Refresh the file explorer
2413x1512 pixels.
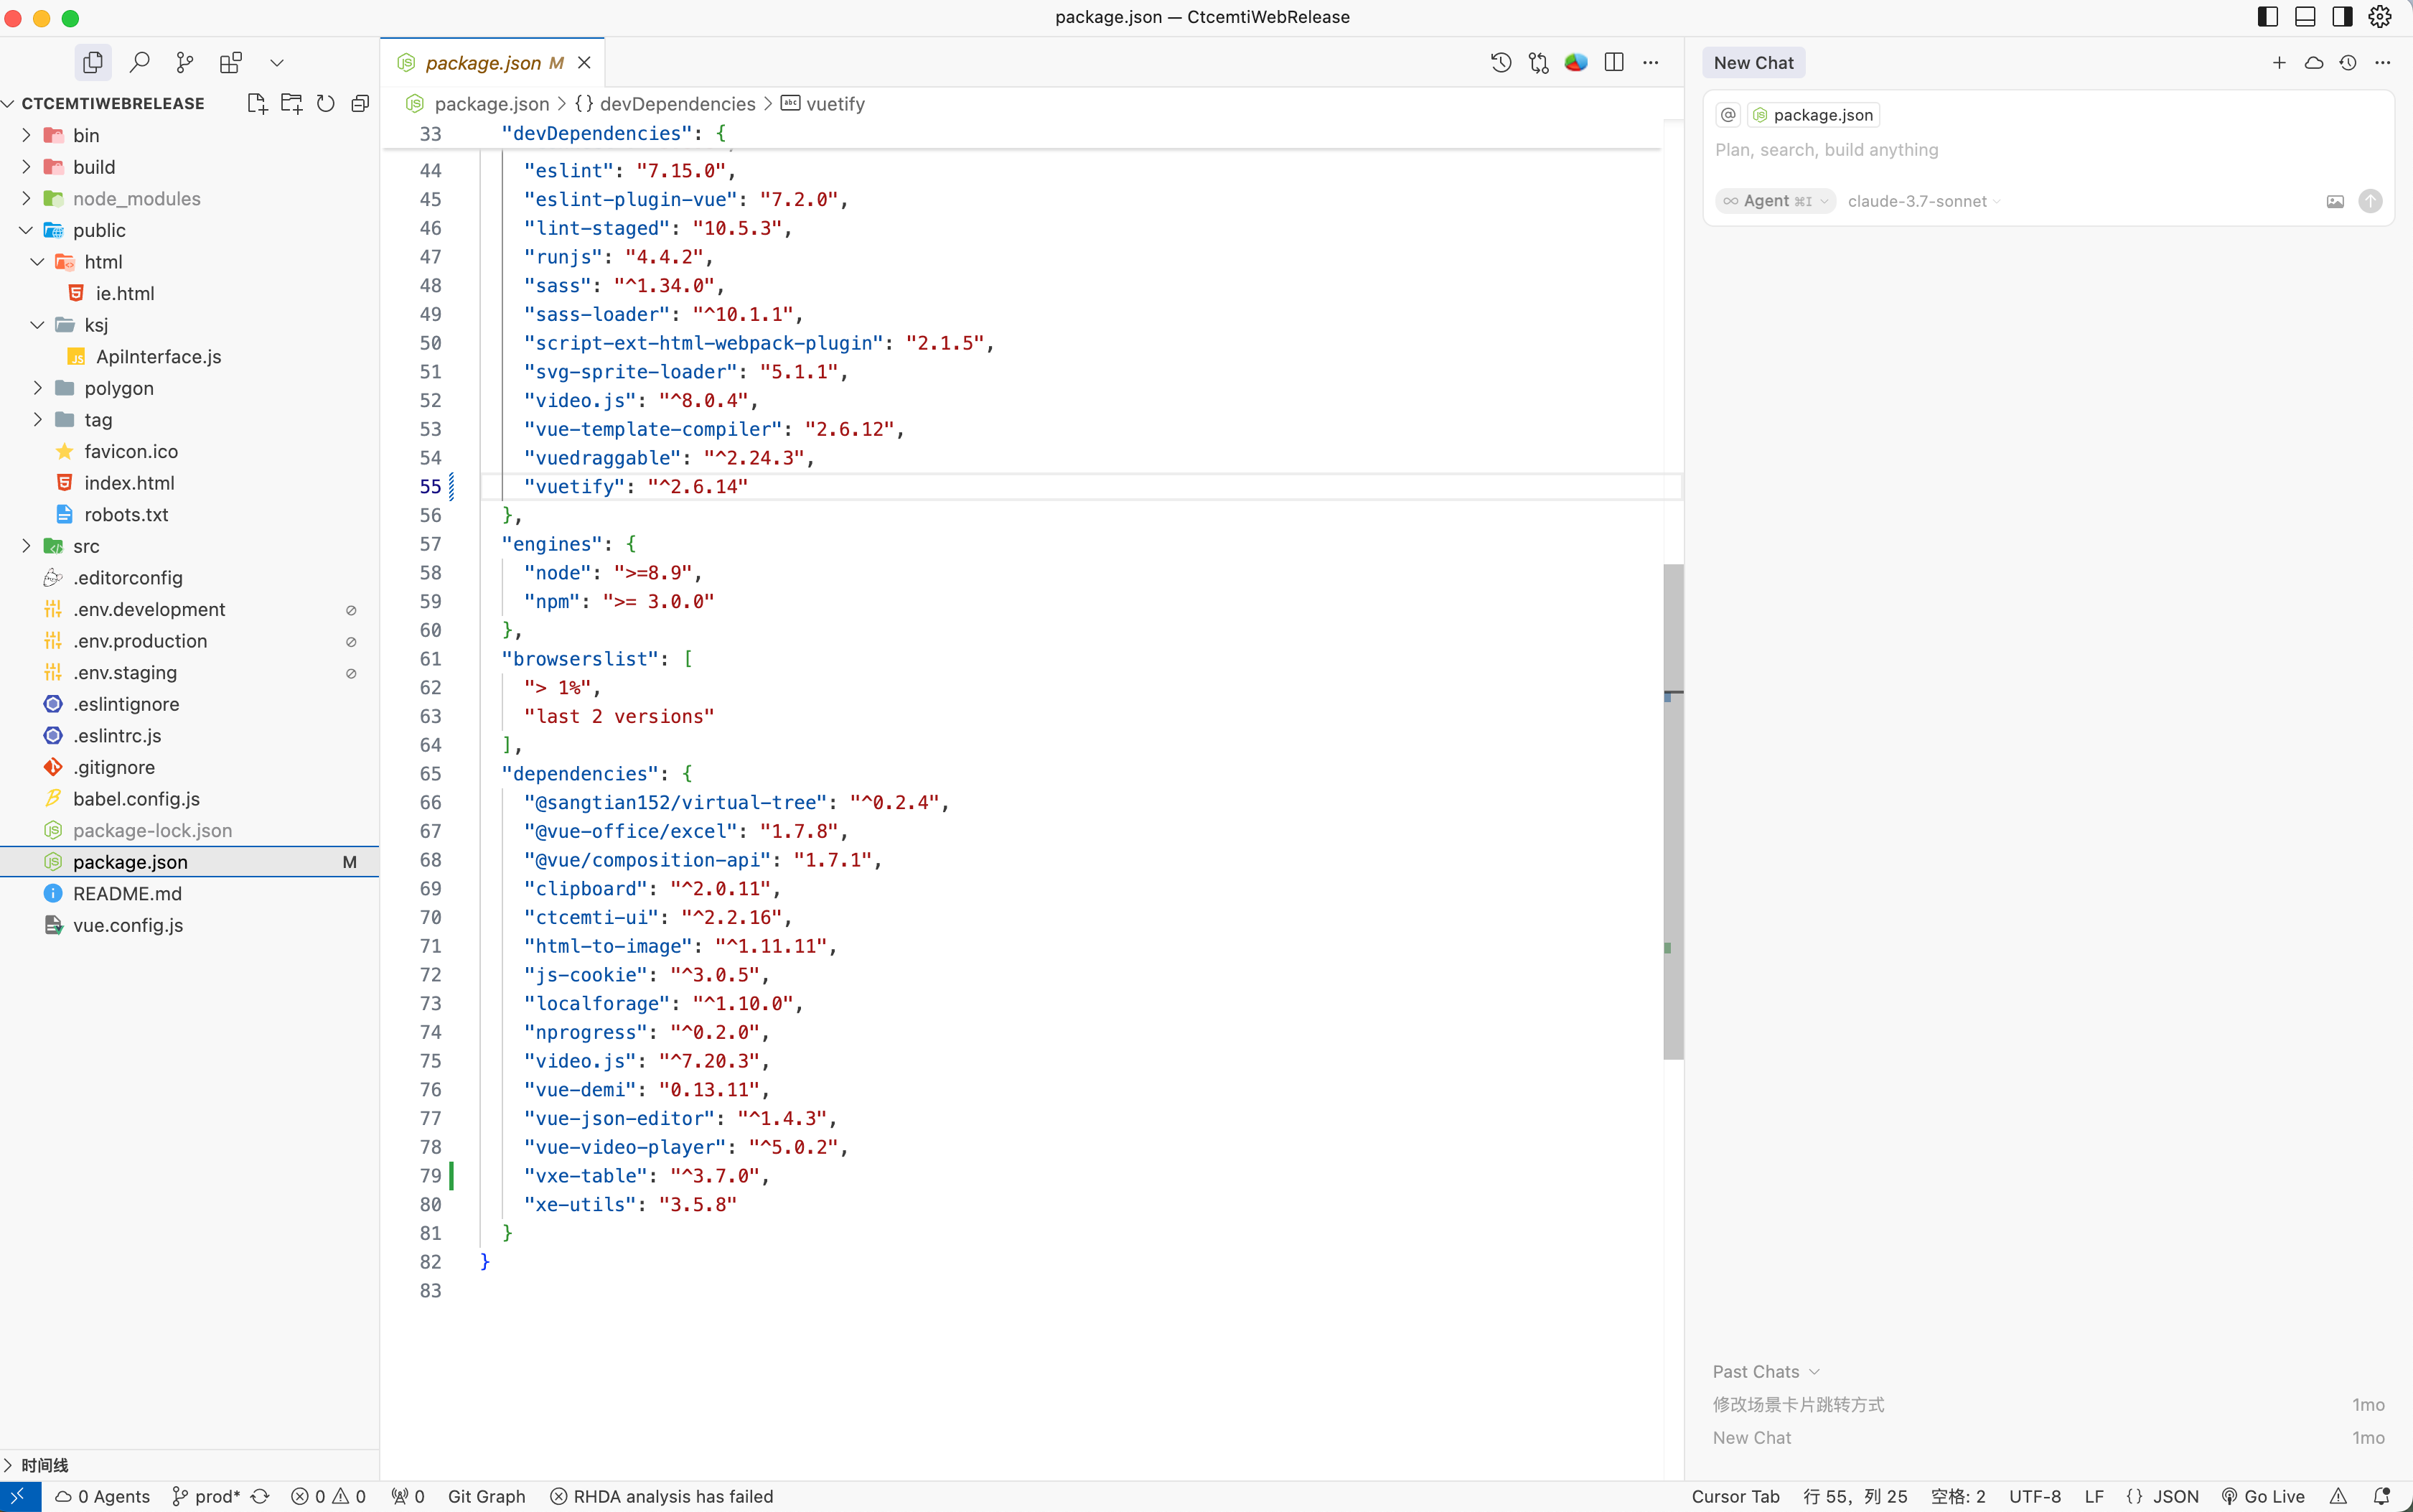[x=325, y=103]
